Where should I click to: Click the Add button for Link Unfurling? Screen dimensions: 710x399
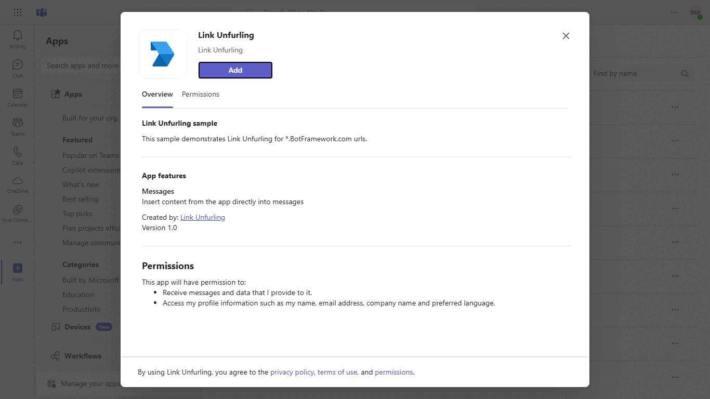click(235, 70)
